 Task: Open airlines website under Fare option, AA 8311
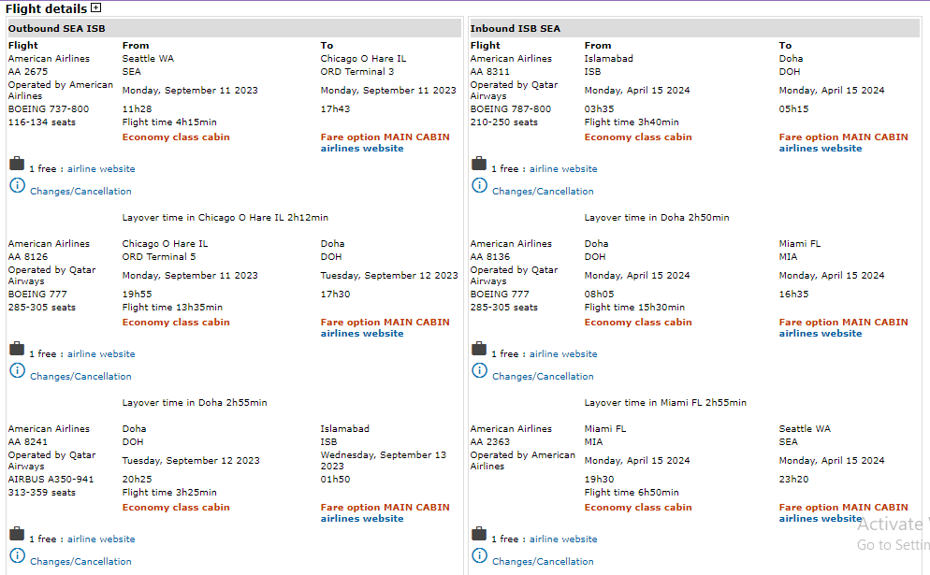tap(821, 149)
